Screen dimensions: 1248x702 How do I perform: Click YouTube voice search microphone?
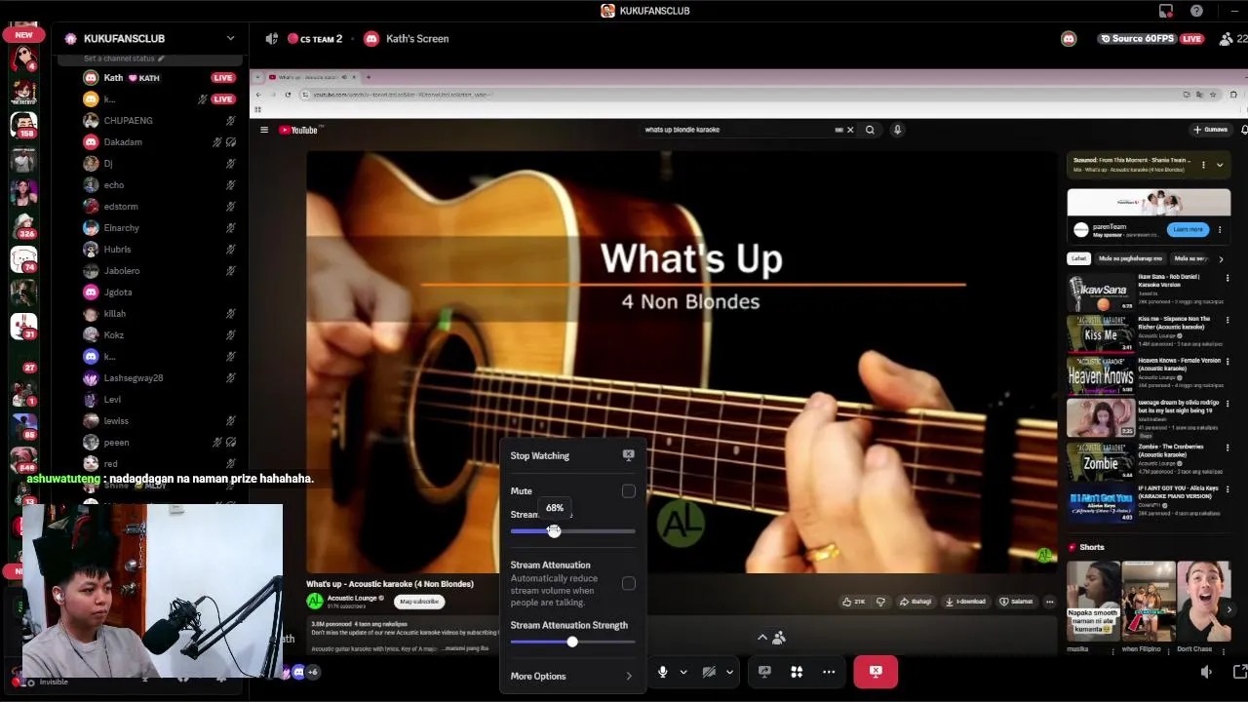897,130
